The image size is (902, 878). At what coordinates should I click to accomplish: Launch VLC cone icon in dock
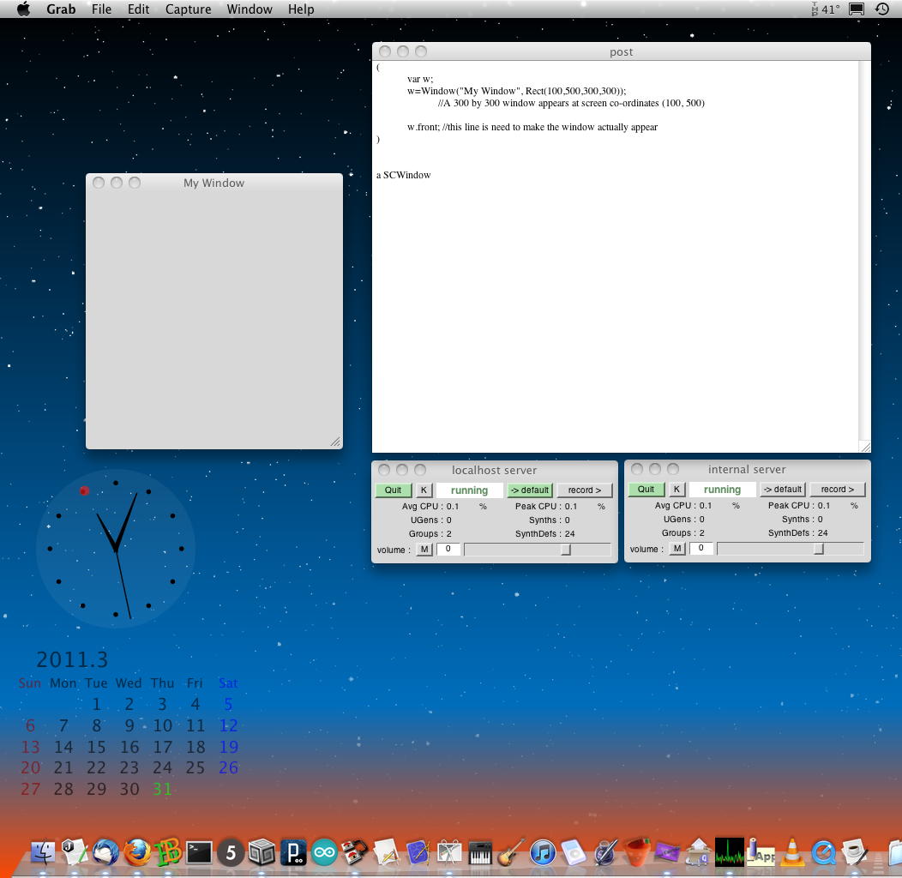click(x=792, y=852)
